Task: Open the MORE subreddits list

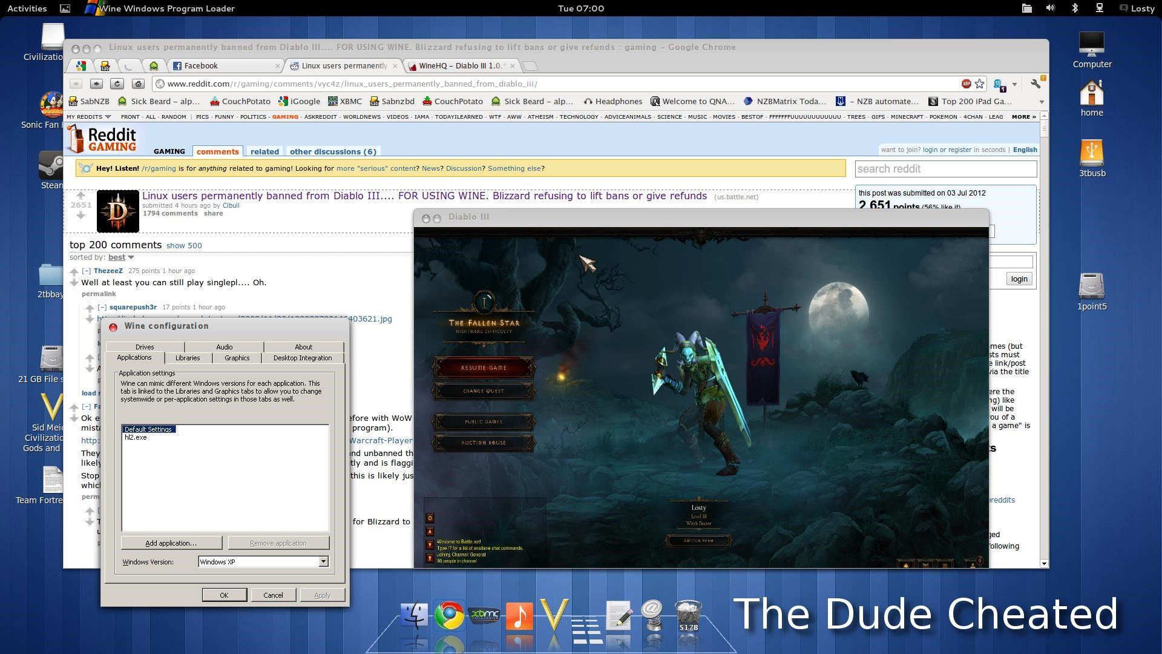Action: (x=1023, y=117)
